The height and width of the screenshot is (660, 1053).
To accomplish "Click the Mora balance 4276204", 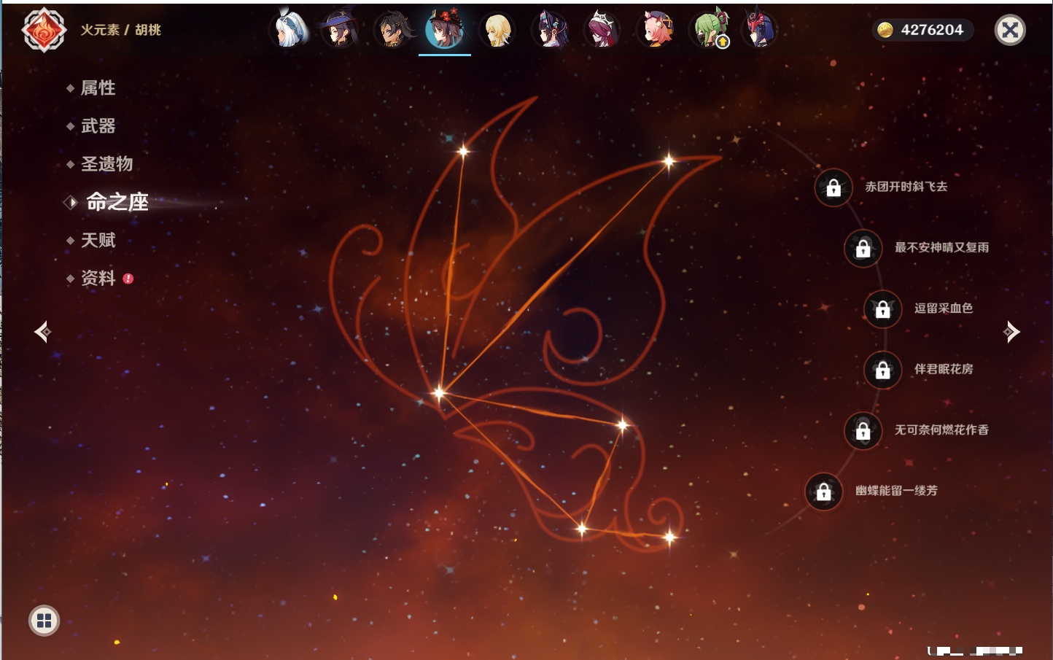I will 932,30.
